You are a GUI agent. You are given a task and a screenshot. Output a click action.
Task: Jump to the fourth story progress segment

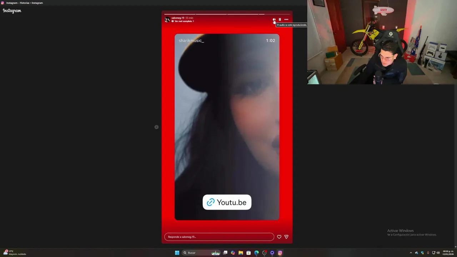pyautogui.click(x=274, y=14)
